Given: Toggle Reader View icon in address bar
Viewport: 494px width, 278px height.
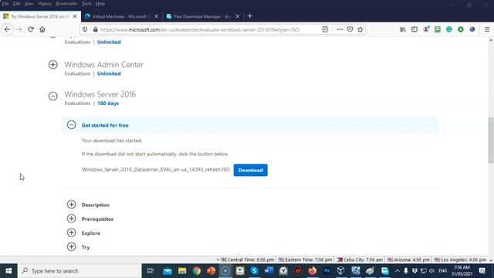Looking at the screenshot, I should click(325, 29).
